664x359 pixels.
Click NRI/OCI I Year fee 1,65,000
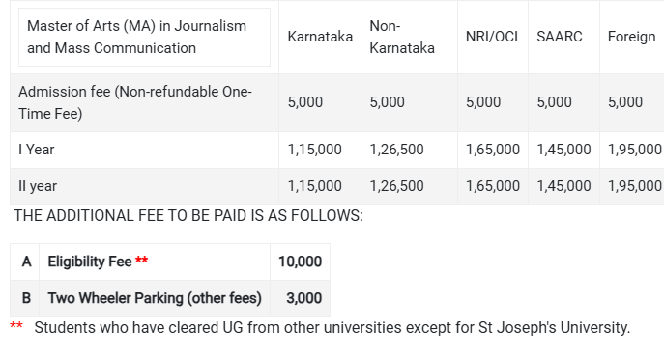tap(493, 150)
